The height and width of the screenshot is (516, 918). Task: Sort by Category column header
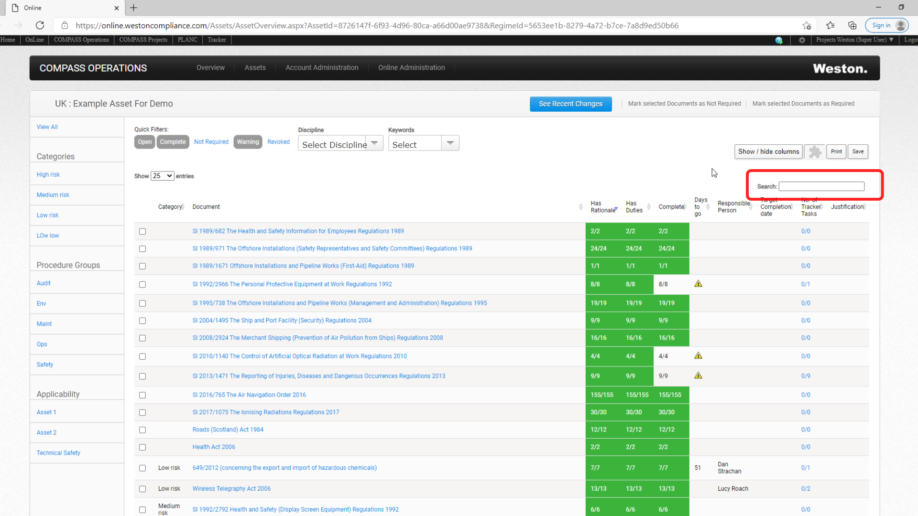171,207
